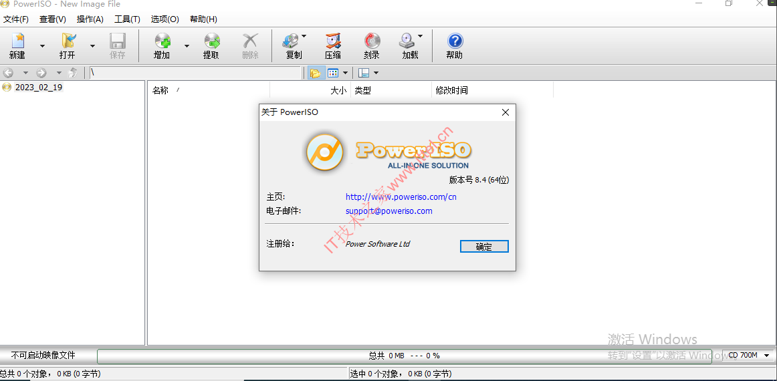Toggle the folder tree view icon
This screenshot has width=777, height=381.
[x=315, y=73]
